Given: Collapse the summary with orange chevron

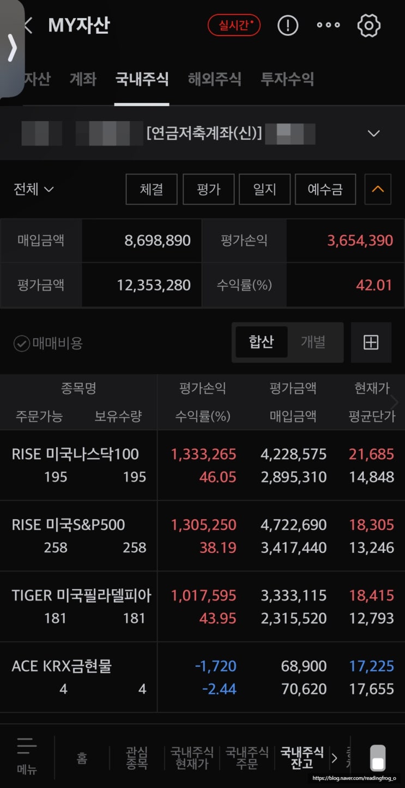Looking at the screenshot, I should pos(378,189).
